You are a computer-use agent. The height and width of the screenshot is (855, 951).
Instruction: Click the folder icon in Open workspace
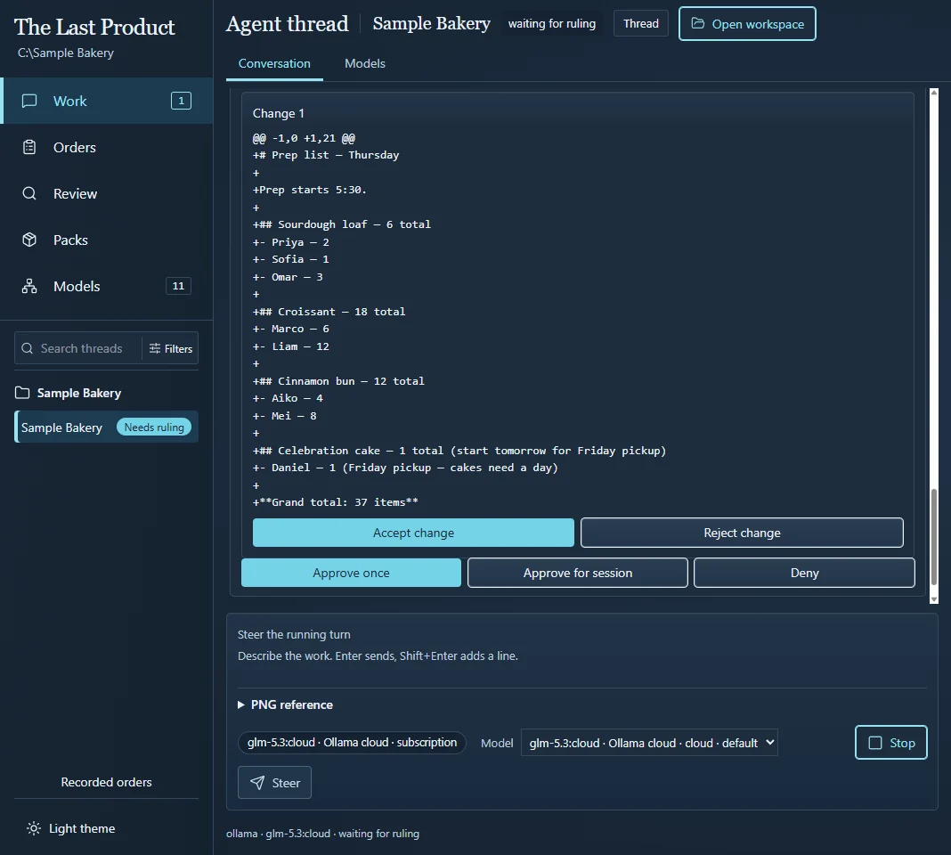click(698, 24)
